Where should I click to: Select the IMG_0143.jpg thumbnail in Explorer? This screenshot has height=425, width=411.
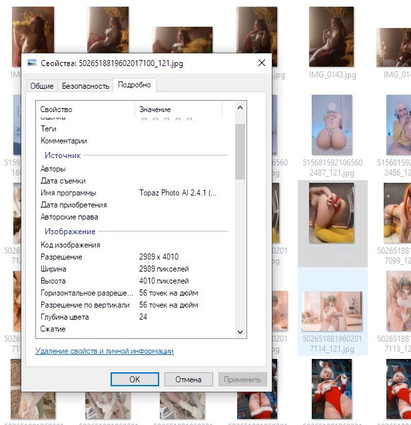click(332, 37)
